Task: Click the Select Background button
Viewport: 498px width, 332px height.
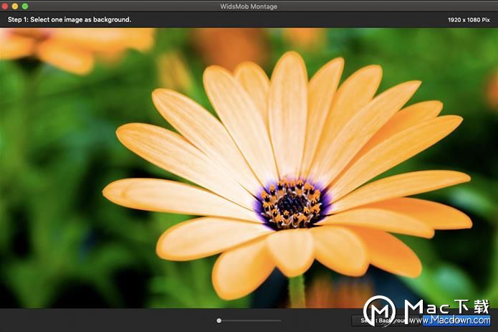Action: pos(385,321)
